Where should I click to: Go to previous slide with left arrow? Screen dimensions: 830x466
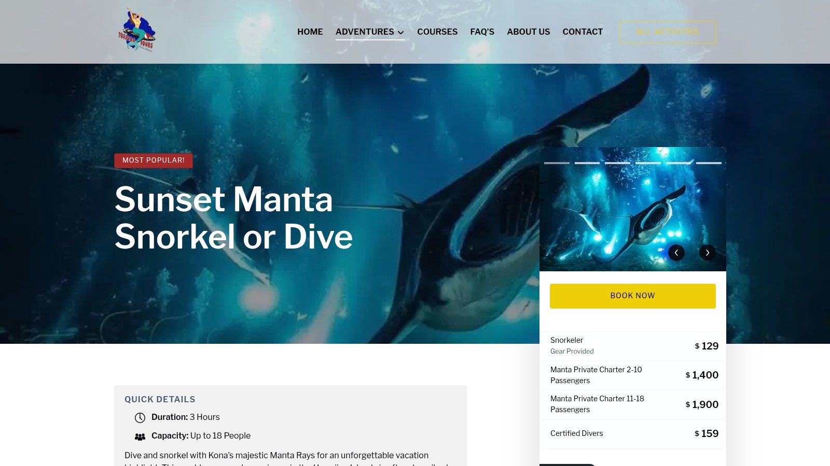[676, 252]
